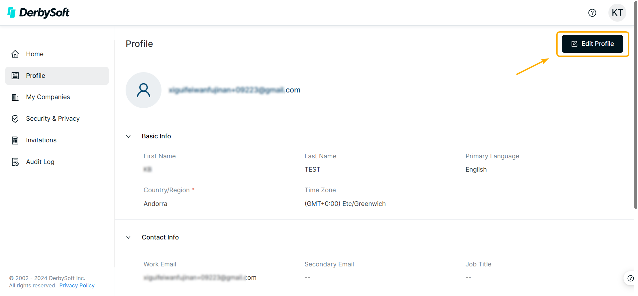Click the My Companies building icon
The height and width of the screenshot is (296, 638).
[15, 97]
